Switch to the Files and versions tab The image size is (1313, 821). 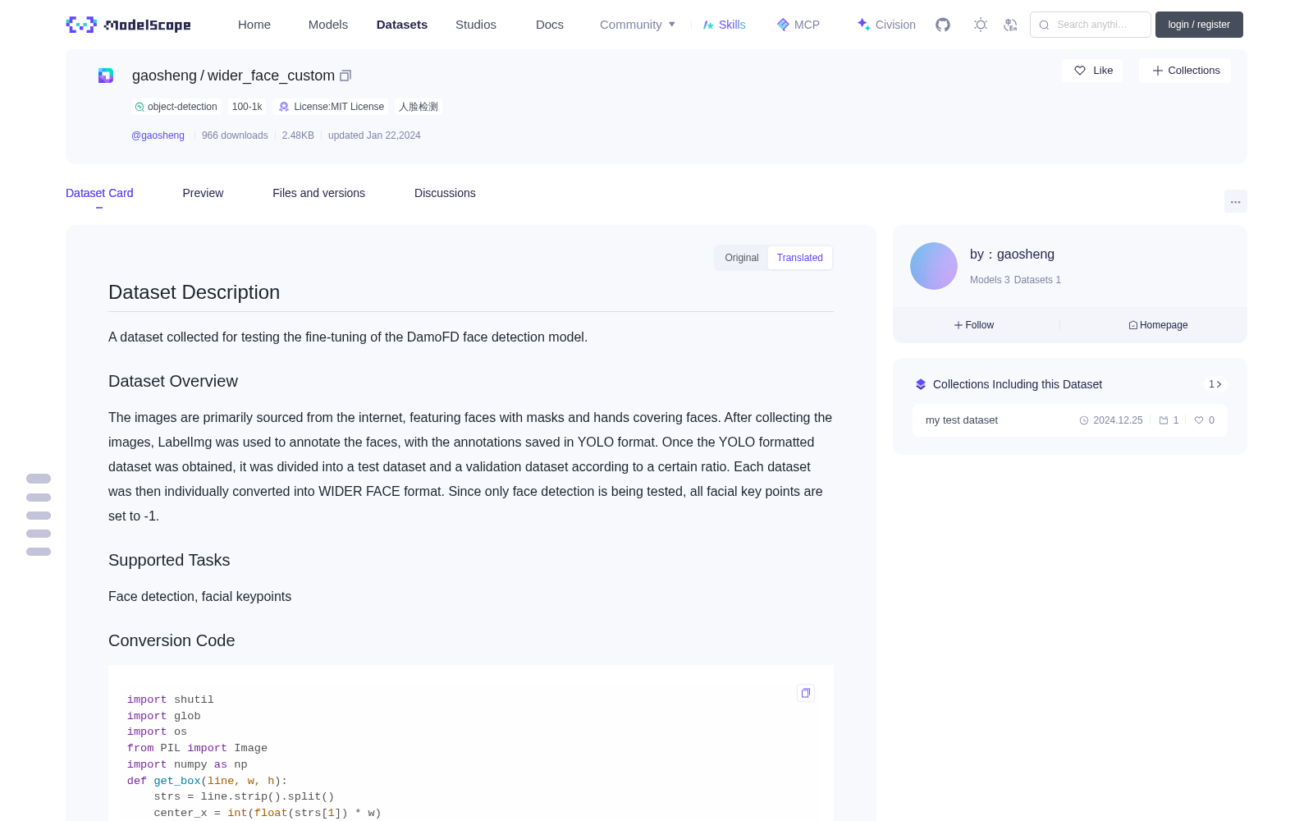318,193
